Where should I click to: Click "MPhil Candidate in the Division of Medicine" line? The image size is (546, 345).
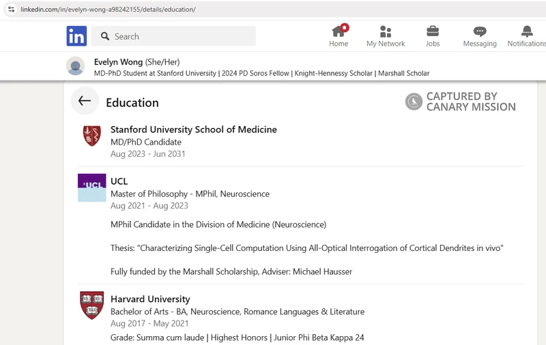coord(218,224)
